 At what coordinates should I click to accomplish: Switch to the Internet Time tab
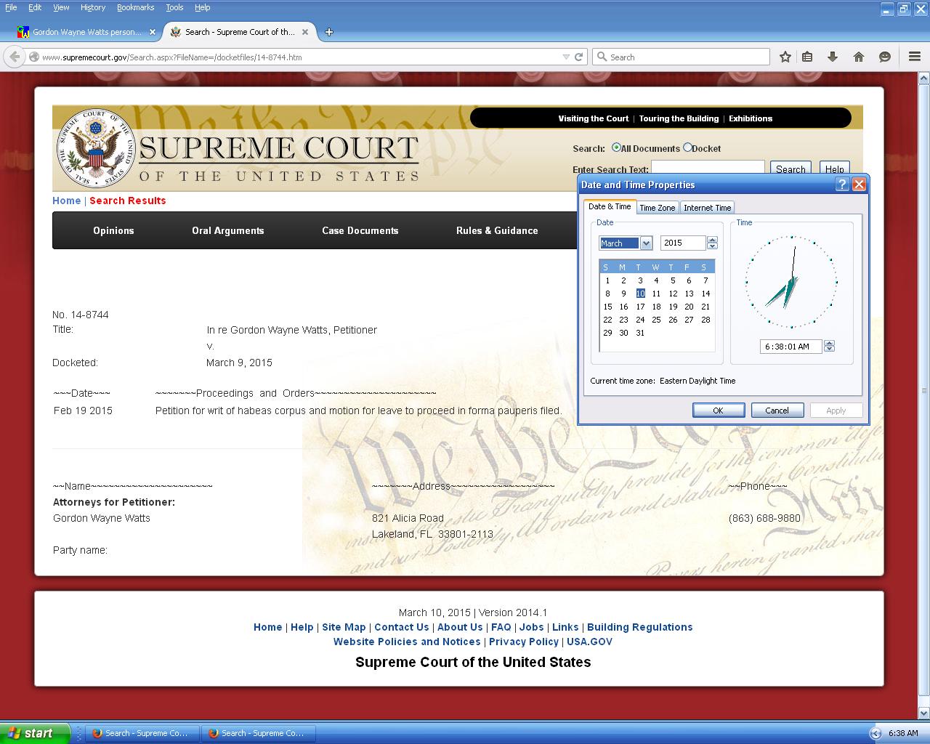click(707, 208)
